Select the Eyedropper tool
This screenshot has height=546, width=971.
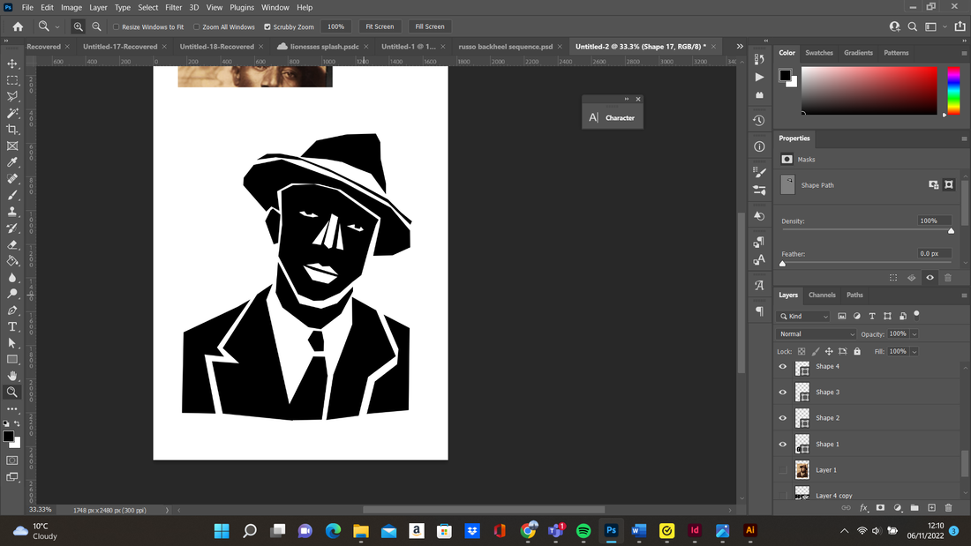(x=11, y=162)
